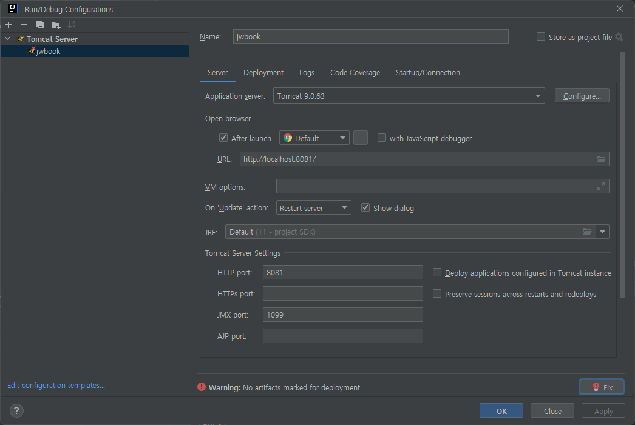Viewport: 635px width, 425px height.
Task: Switch to the Deployment tab
Action: point(263,72)
